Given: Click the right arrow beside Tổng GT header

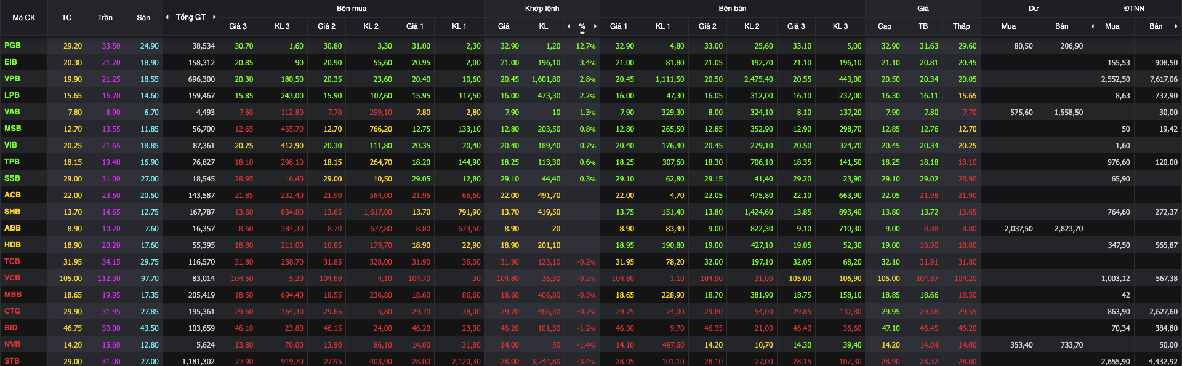Looking at the screenshot, I should pyautogui.click(x=214, y=17).
